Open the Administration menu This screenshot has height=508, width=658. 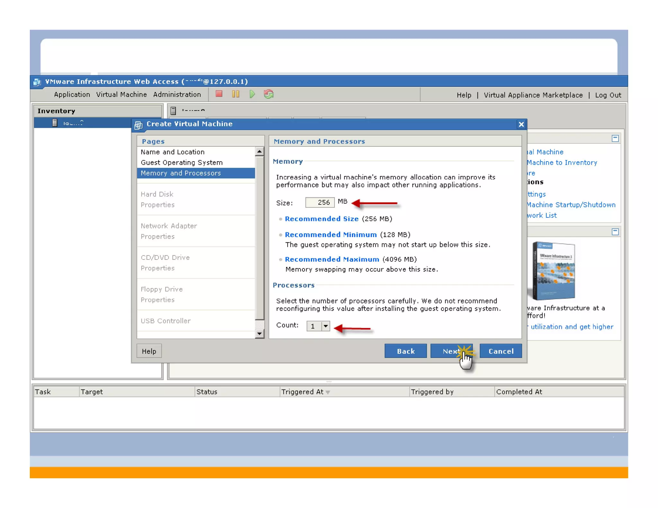[177, 94]
